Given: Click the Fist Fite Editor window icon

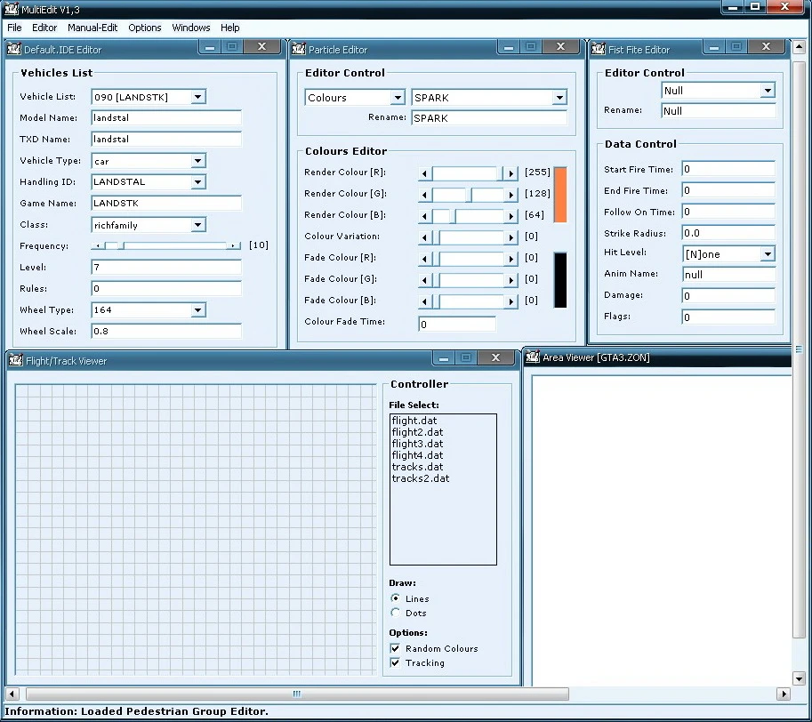Looking at the screenshot, I should point(598,49).
